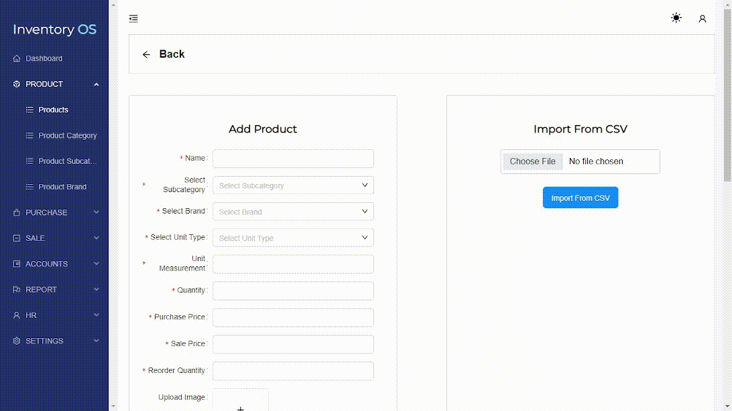Viewport: 732px width, 411px height.
Task: Click the Settings gear icon in sidebar
Action: click(x=17, y=341)
